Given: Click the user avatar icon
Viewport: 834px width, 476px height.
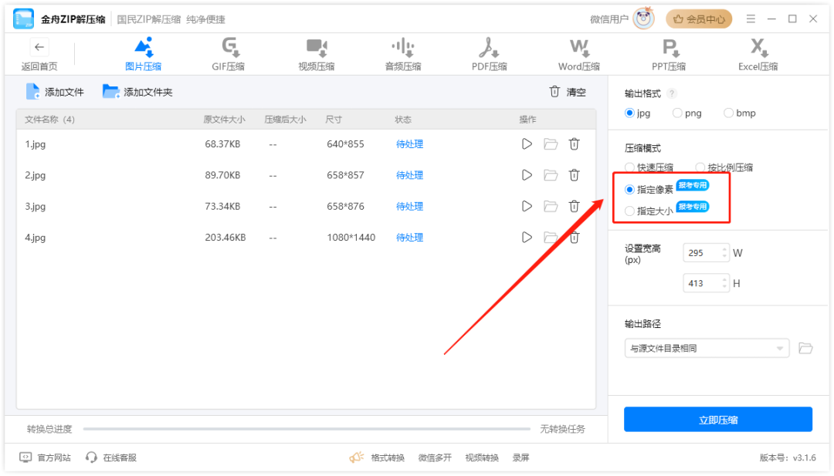Looking at the screenshot, I should click(643, 19).
